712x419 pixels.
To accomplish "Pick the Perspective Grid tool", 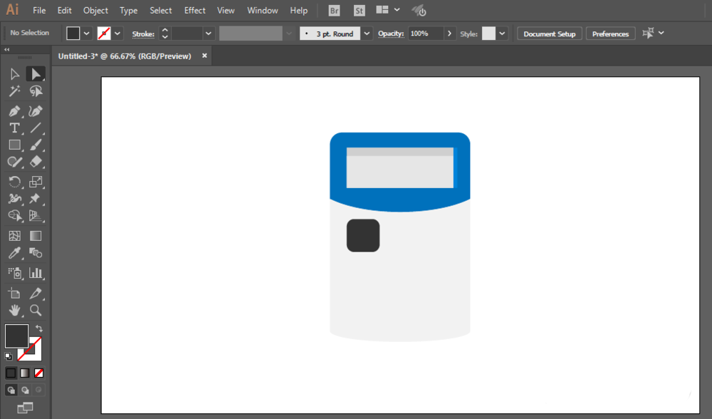I will (36, 216).
